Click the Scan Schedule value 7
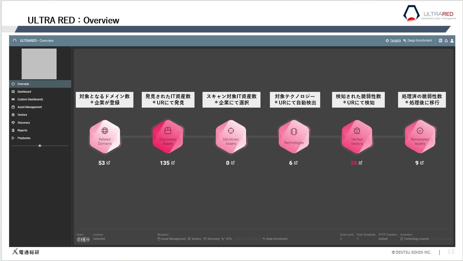This screenshot has height=261, width=463. 358,239
